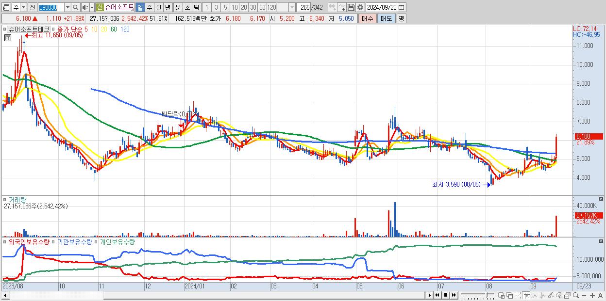The image size is (606, 301).
Task: Click the 265 bar count field
Action: [303, 7]
